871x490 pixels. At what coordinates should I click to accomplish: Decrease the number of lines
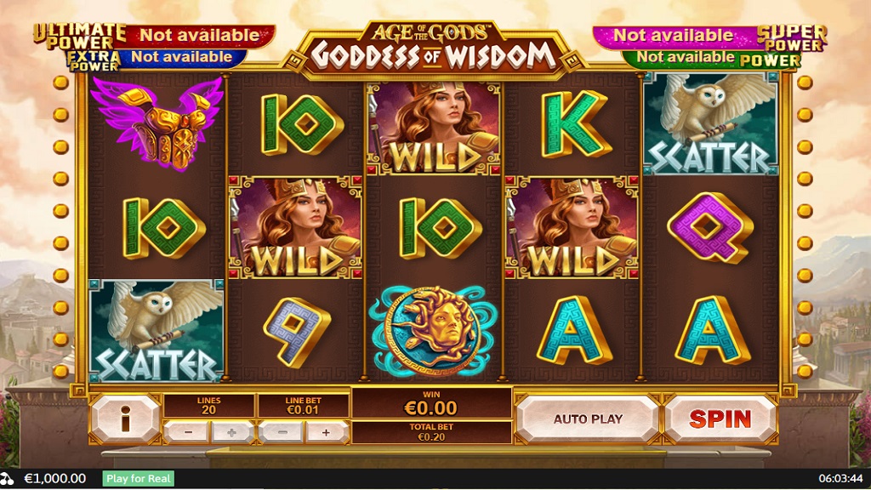(188, 432)
